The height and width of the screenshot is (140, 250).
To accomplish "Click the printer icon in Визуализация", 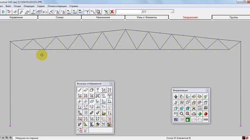I will point(194,114).
